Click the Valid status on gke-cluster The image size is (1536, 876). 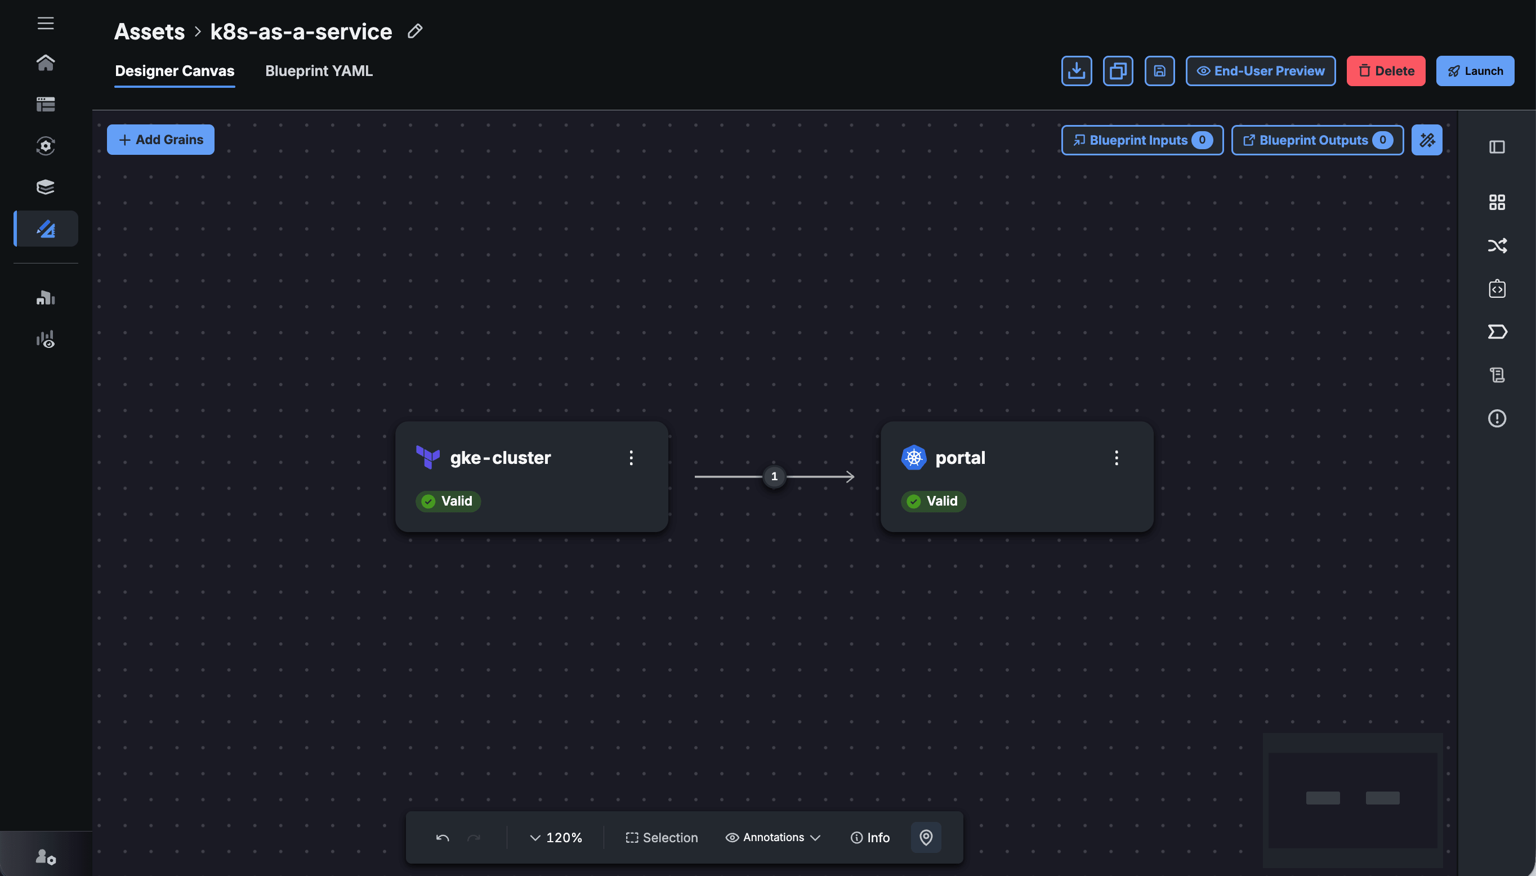click(x=448, y=501)
